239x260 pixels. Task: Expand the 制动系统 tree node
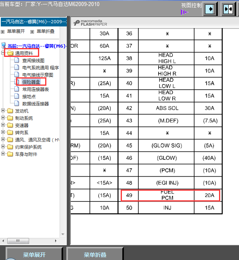click(3, 117)
